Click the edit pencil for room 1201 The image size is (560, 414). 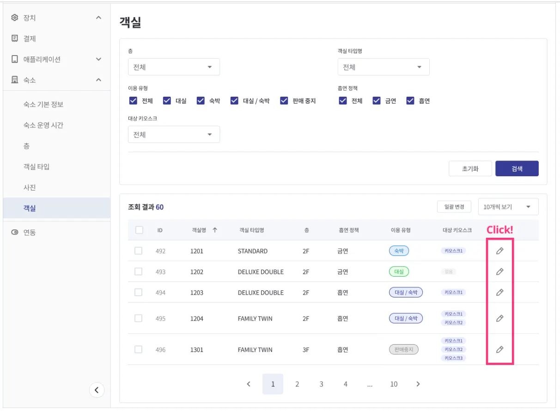pos(499,251)
